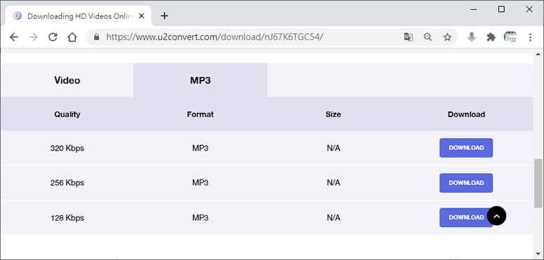Switch to the MP3 tab

click(x=200, y=81)
